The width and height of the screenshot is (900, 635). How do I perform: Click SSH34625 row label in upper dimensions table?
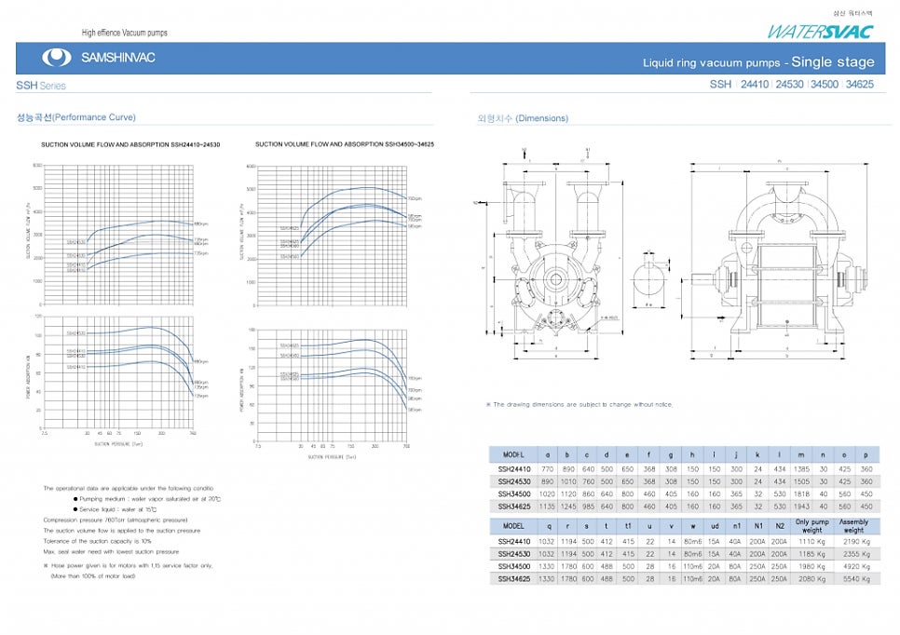tap(514, 507)
